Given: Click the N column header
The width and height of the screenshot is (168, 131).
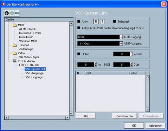Looking at the screenshot, I should [79, 73].
